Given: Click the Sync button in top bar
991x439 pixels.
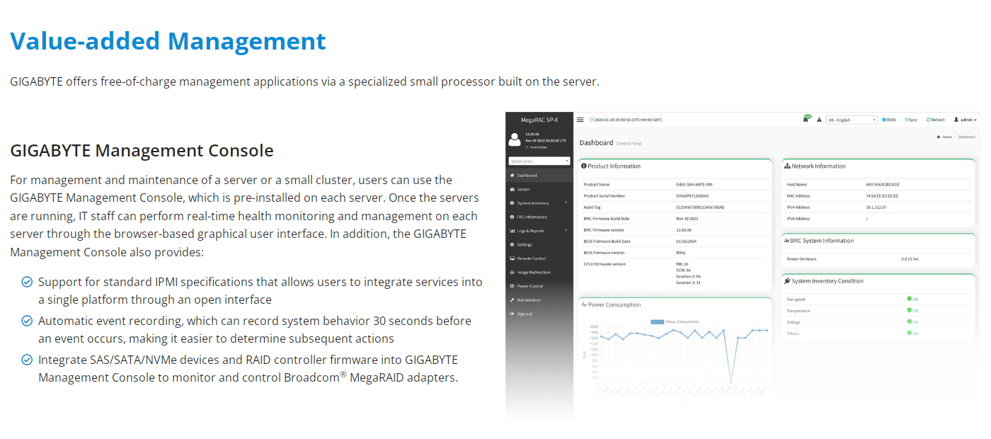Looking at the screenshot, I should [x=911, y=120].
